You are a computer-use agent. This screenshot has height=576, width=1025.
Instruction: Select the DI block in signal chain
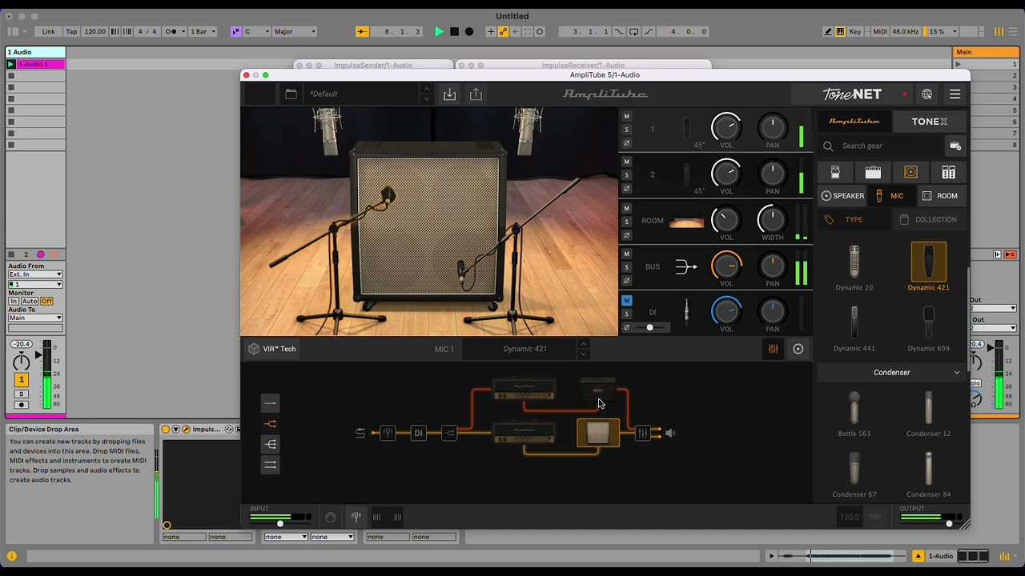coord(418,433)
